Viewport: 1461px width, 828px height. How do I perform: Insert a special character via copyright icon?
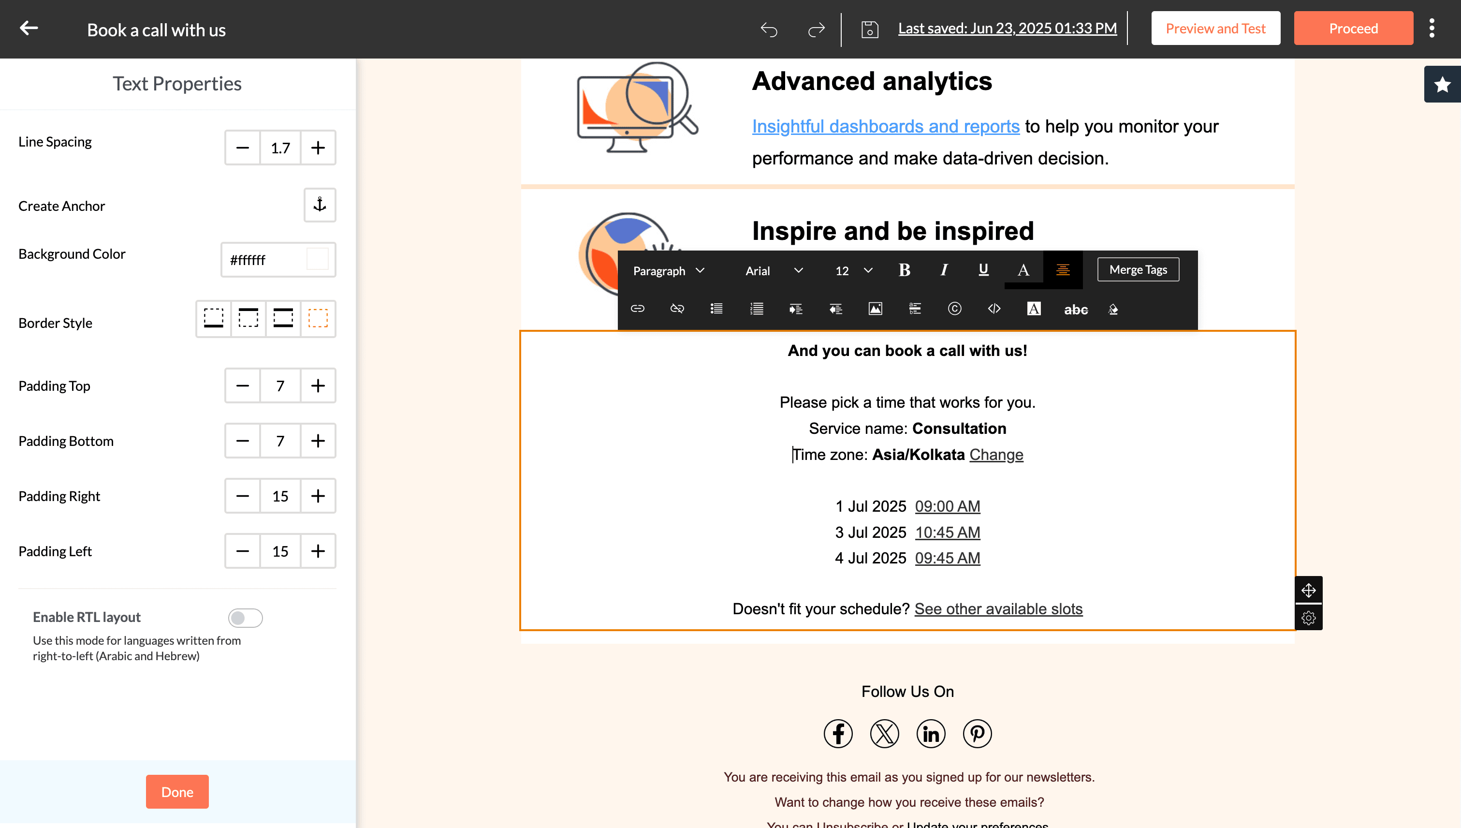coord(954,309)
